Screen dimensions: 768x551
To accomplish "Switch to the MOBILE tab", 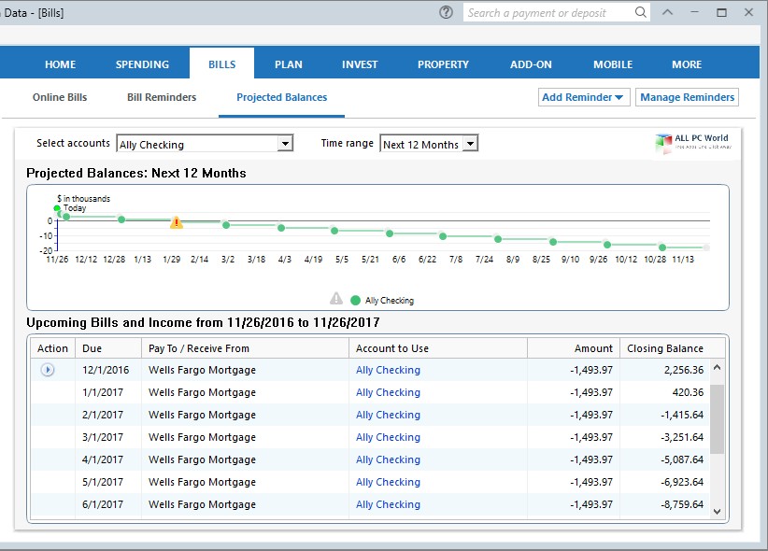I will click(x=613, y=64).
